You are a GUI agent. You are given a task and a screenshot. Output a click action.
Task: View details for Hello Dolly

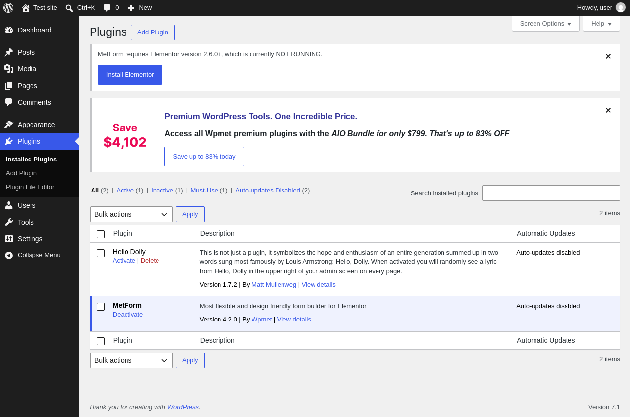[318, 284]
